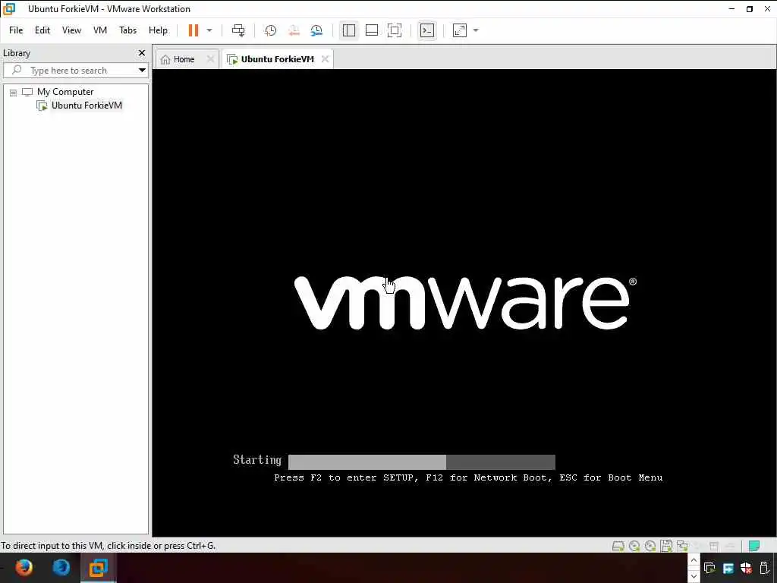Click the floppy drive device status icon

pos(666,546)
